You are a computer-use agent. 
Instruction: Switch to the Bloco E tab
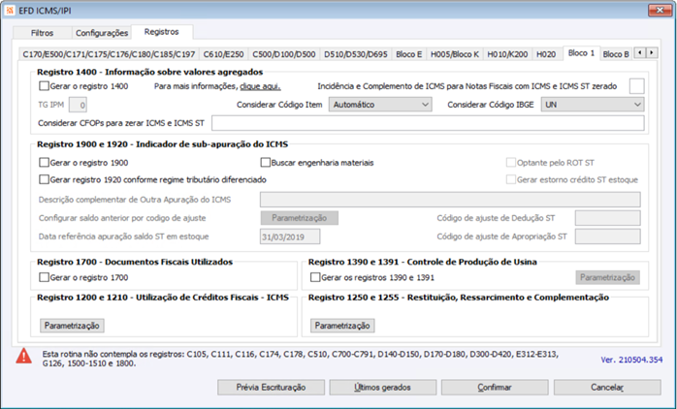[409, 54]
